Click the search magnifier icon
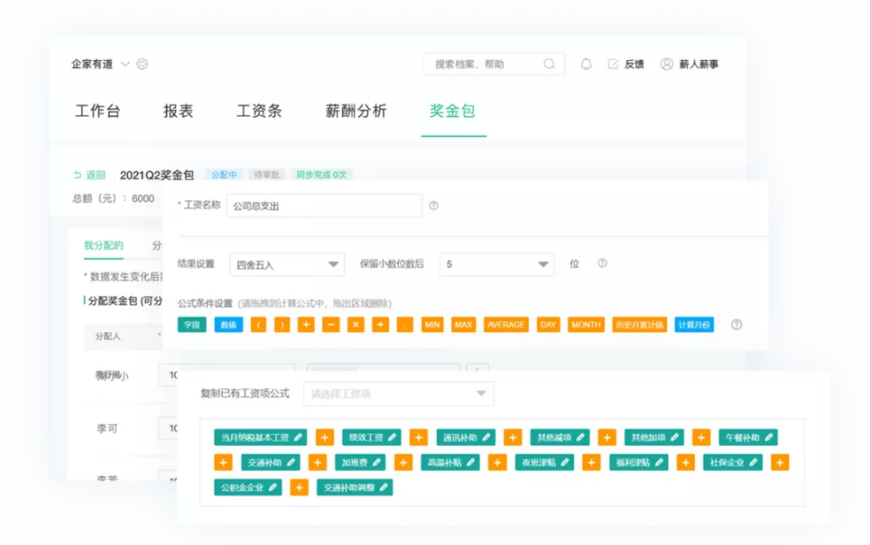870x545 pixels. point(550,64)
